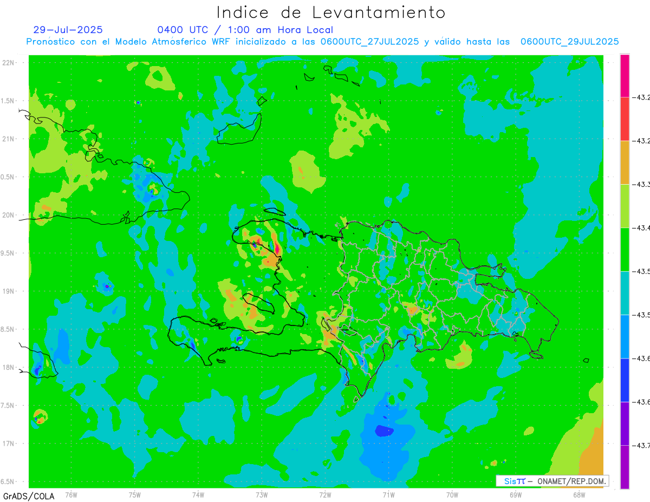
Task: Click the '-43.7' legend value
Action: 641,445
